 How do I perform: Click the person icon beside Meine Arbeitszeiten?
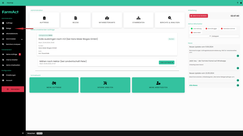3,65
